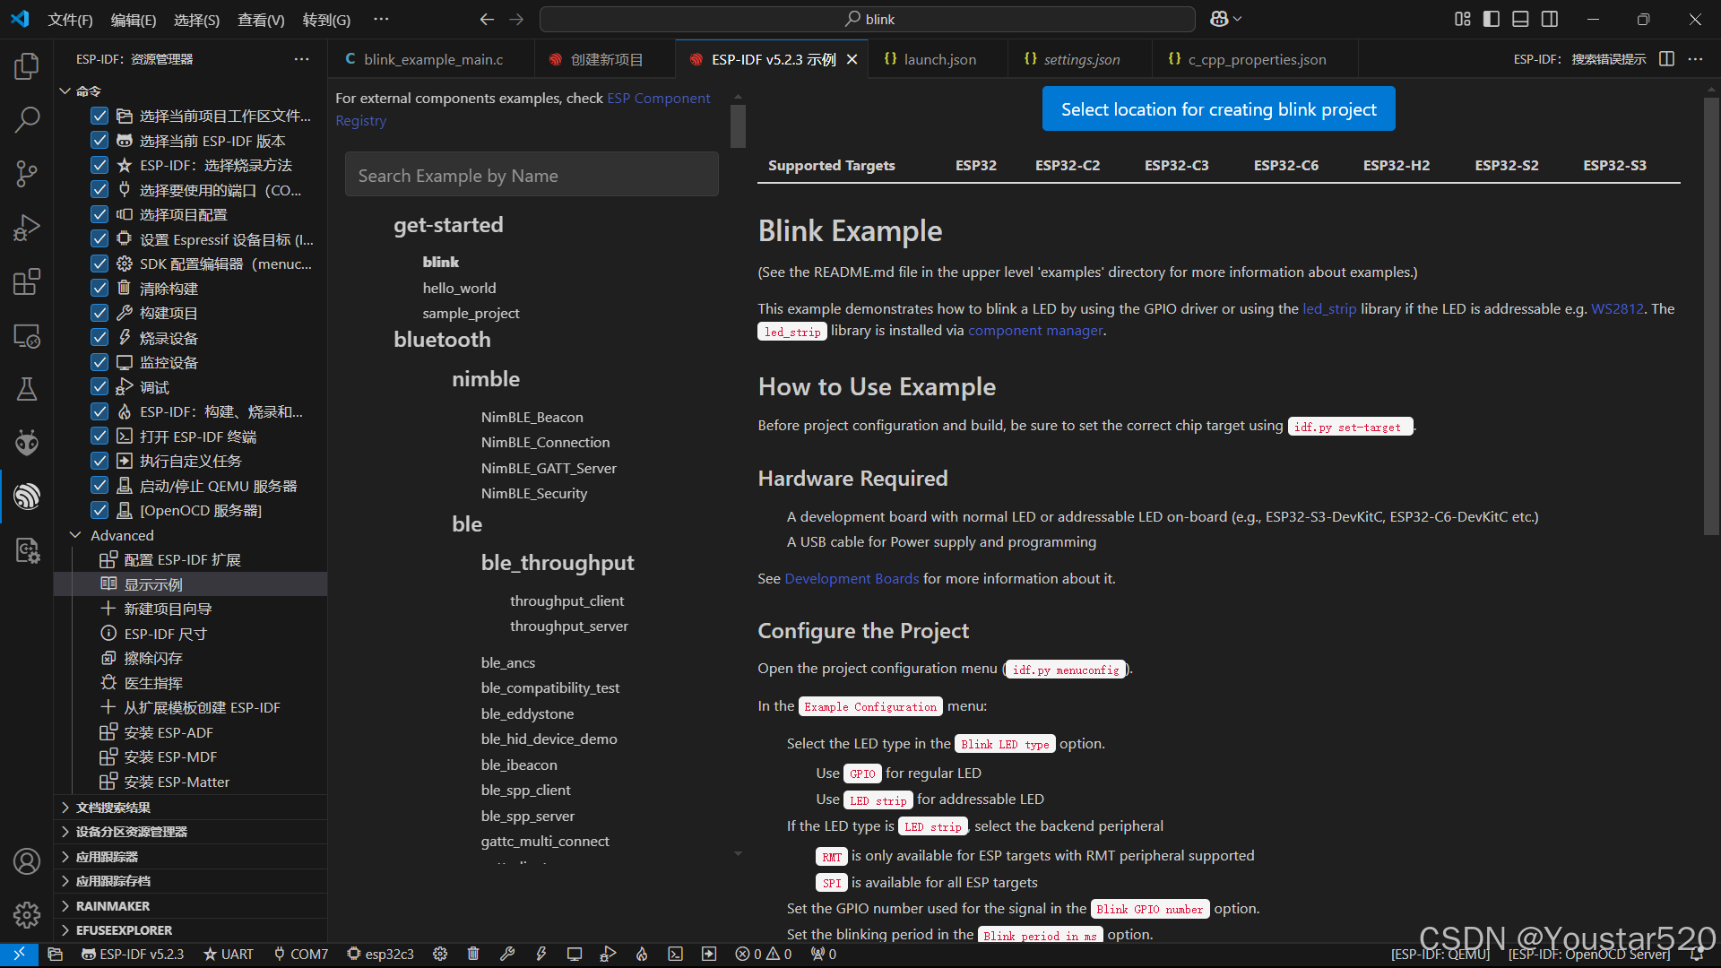Expand the RAINMAKER panel
Image resolution: width=1721 pixels, height=968 pixels.
click(115, 905)
